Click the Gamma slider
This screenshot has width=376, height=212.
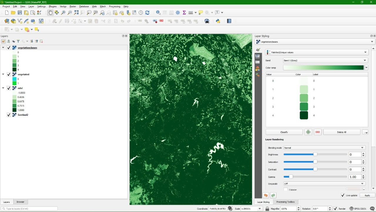(315, 177)
